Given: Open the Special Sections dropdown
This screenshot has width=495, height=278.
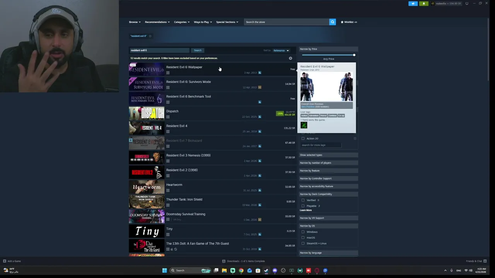Looking at the screenshot, I should 227,22.
